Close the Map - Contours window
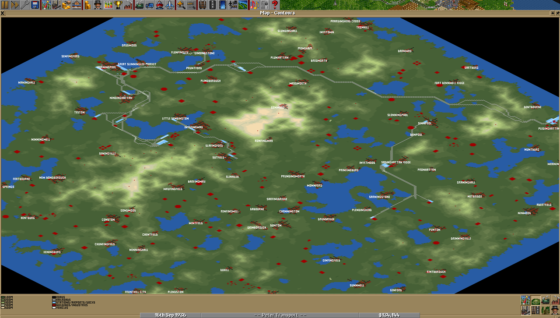 [x=3, y=13]
